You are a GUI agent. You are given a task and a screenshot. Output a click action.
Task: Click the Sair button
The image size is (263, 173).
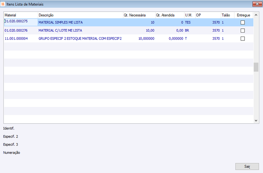point(247,166)
